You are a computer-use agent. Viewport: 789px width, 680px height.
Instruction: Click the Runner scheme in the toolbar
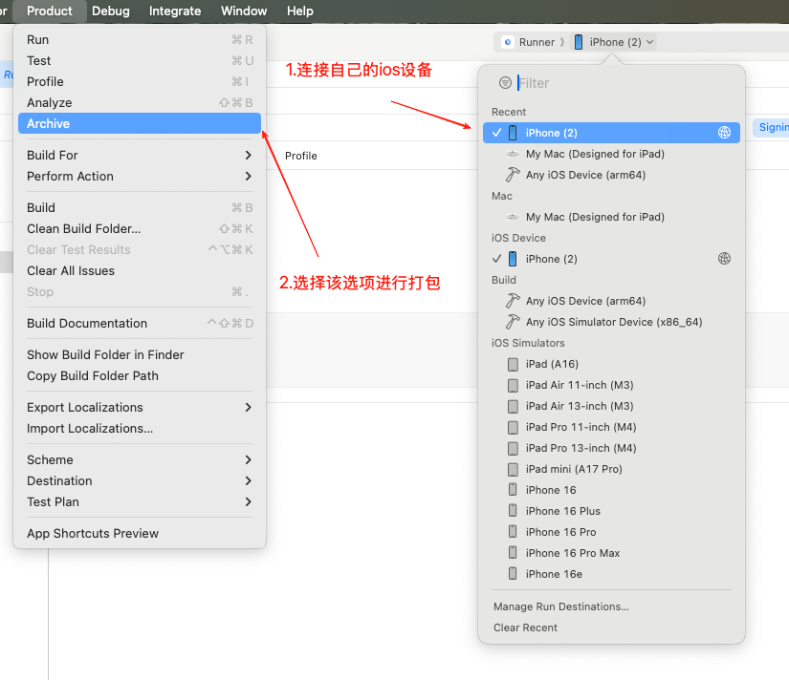(537, 42)
